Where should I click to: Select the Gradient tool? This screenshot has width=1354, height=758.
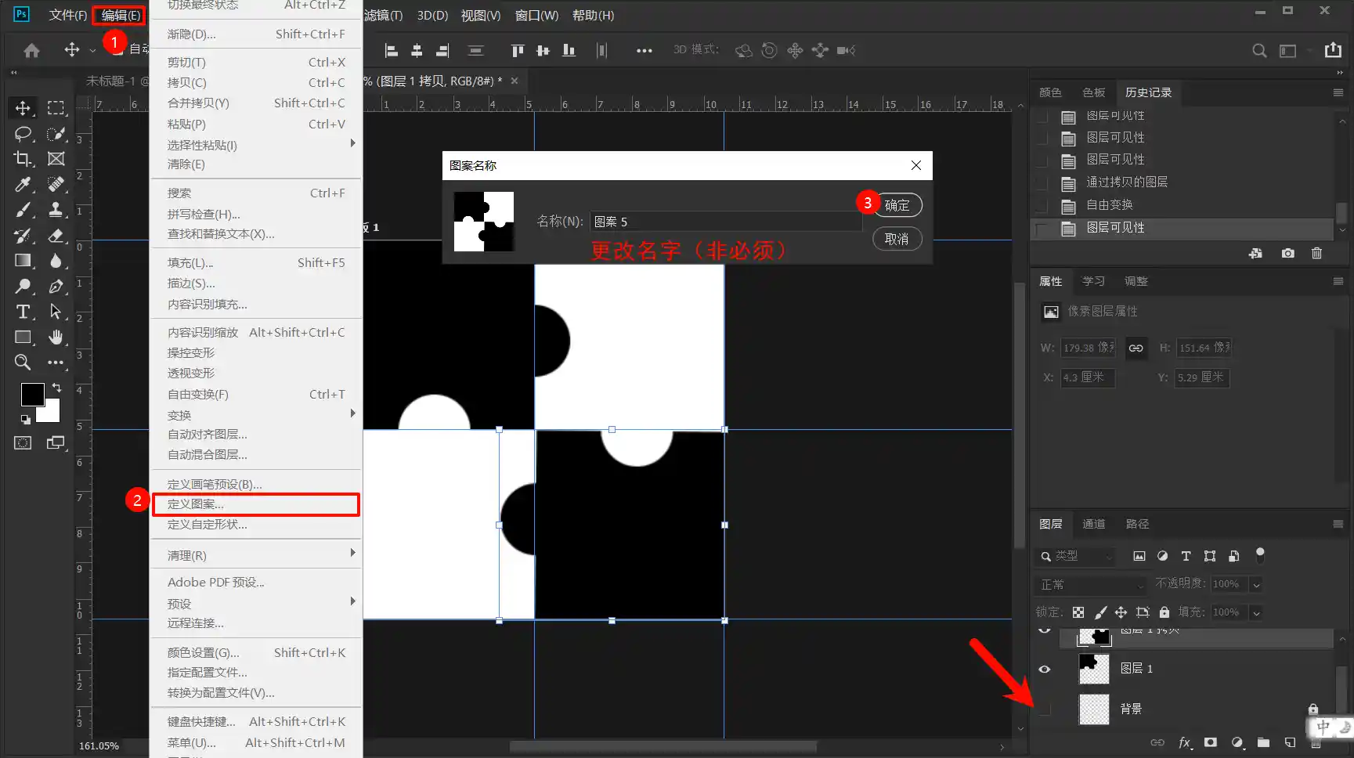pyautogui.click(x=23, y=261)
